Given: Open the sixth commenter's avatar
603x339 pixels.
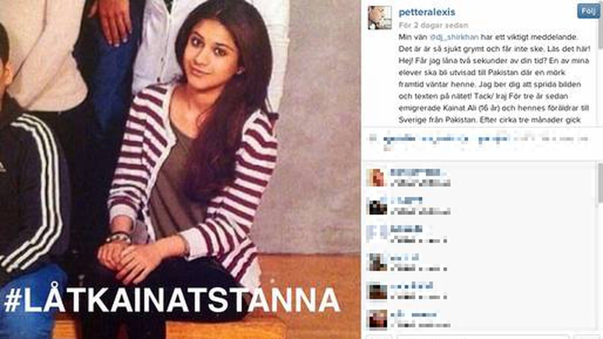Looking at the screenshot, I should [377, 319].
